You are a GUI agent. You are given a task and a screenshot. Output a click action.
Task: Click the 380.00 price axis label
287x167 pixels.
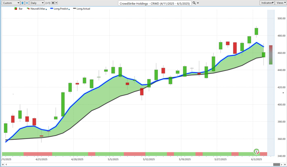[281, 122]
